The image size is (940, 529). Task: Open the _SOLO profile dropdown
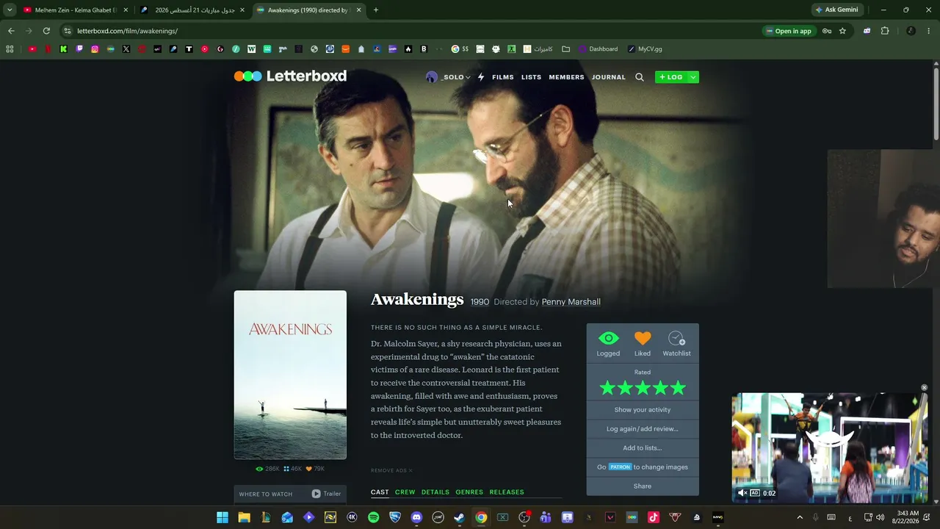coord(448,77)
